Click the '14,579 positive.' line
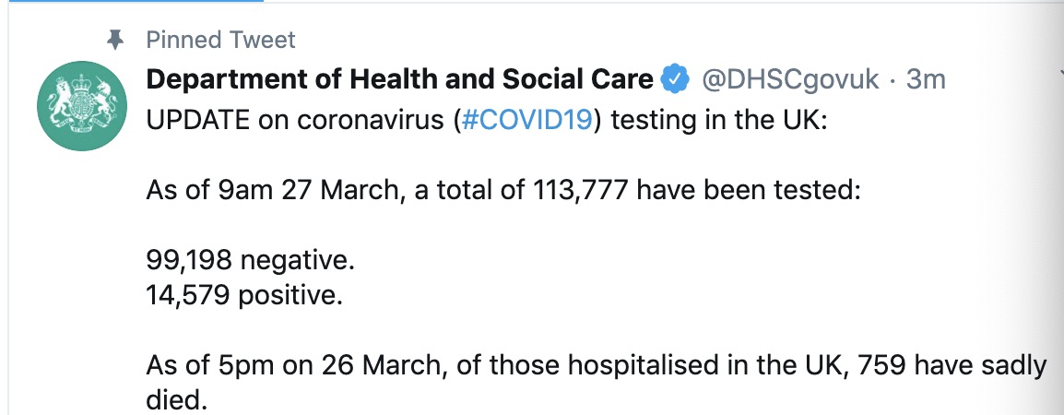 pos(244,295)
